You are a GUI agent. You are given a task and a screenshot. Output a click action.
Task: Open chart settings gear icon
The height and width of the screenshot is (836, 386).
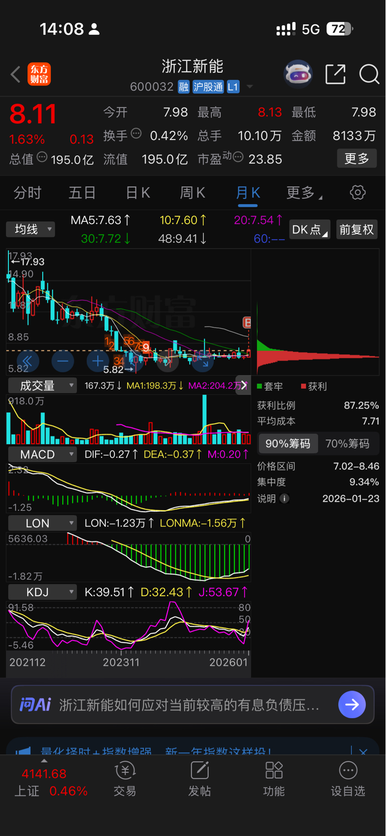click(357, 192)
